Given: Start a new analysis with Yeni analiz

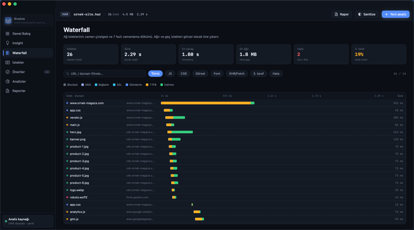Looking at the screenshot, I should (x=396, y=14).
